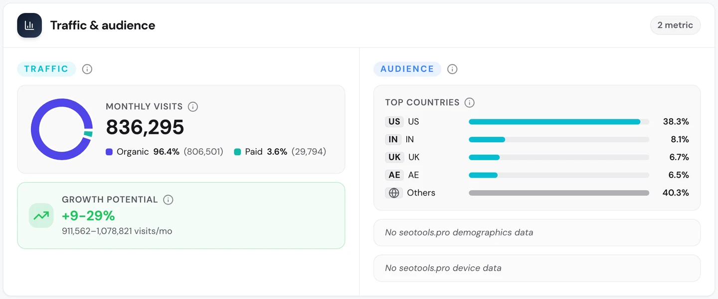Click the info icon next to MONTHLY VISITS
Screen dimensions: 718x299
pos(193,106)
